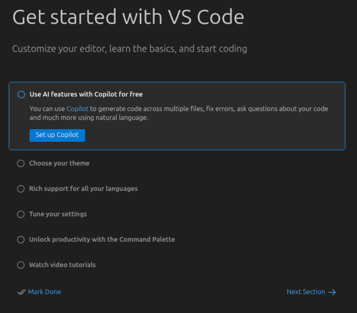Mark Watch video tutorials circle as done
This screenshot has height=313, width=357.
tap(21, 265)
